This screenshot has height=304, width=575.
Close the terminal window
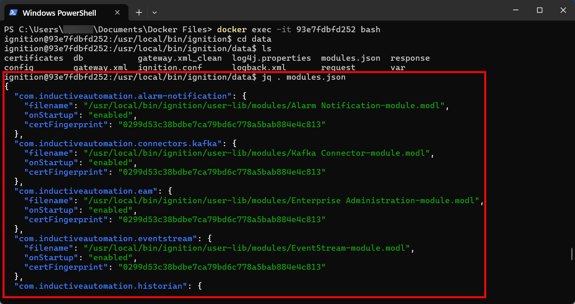click(x=563, y=10)
